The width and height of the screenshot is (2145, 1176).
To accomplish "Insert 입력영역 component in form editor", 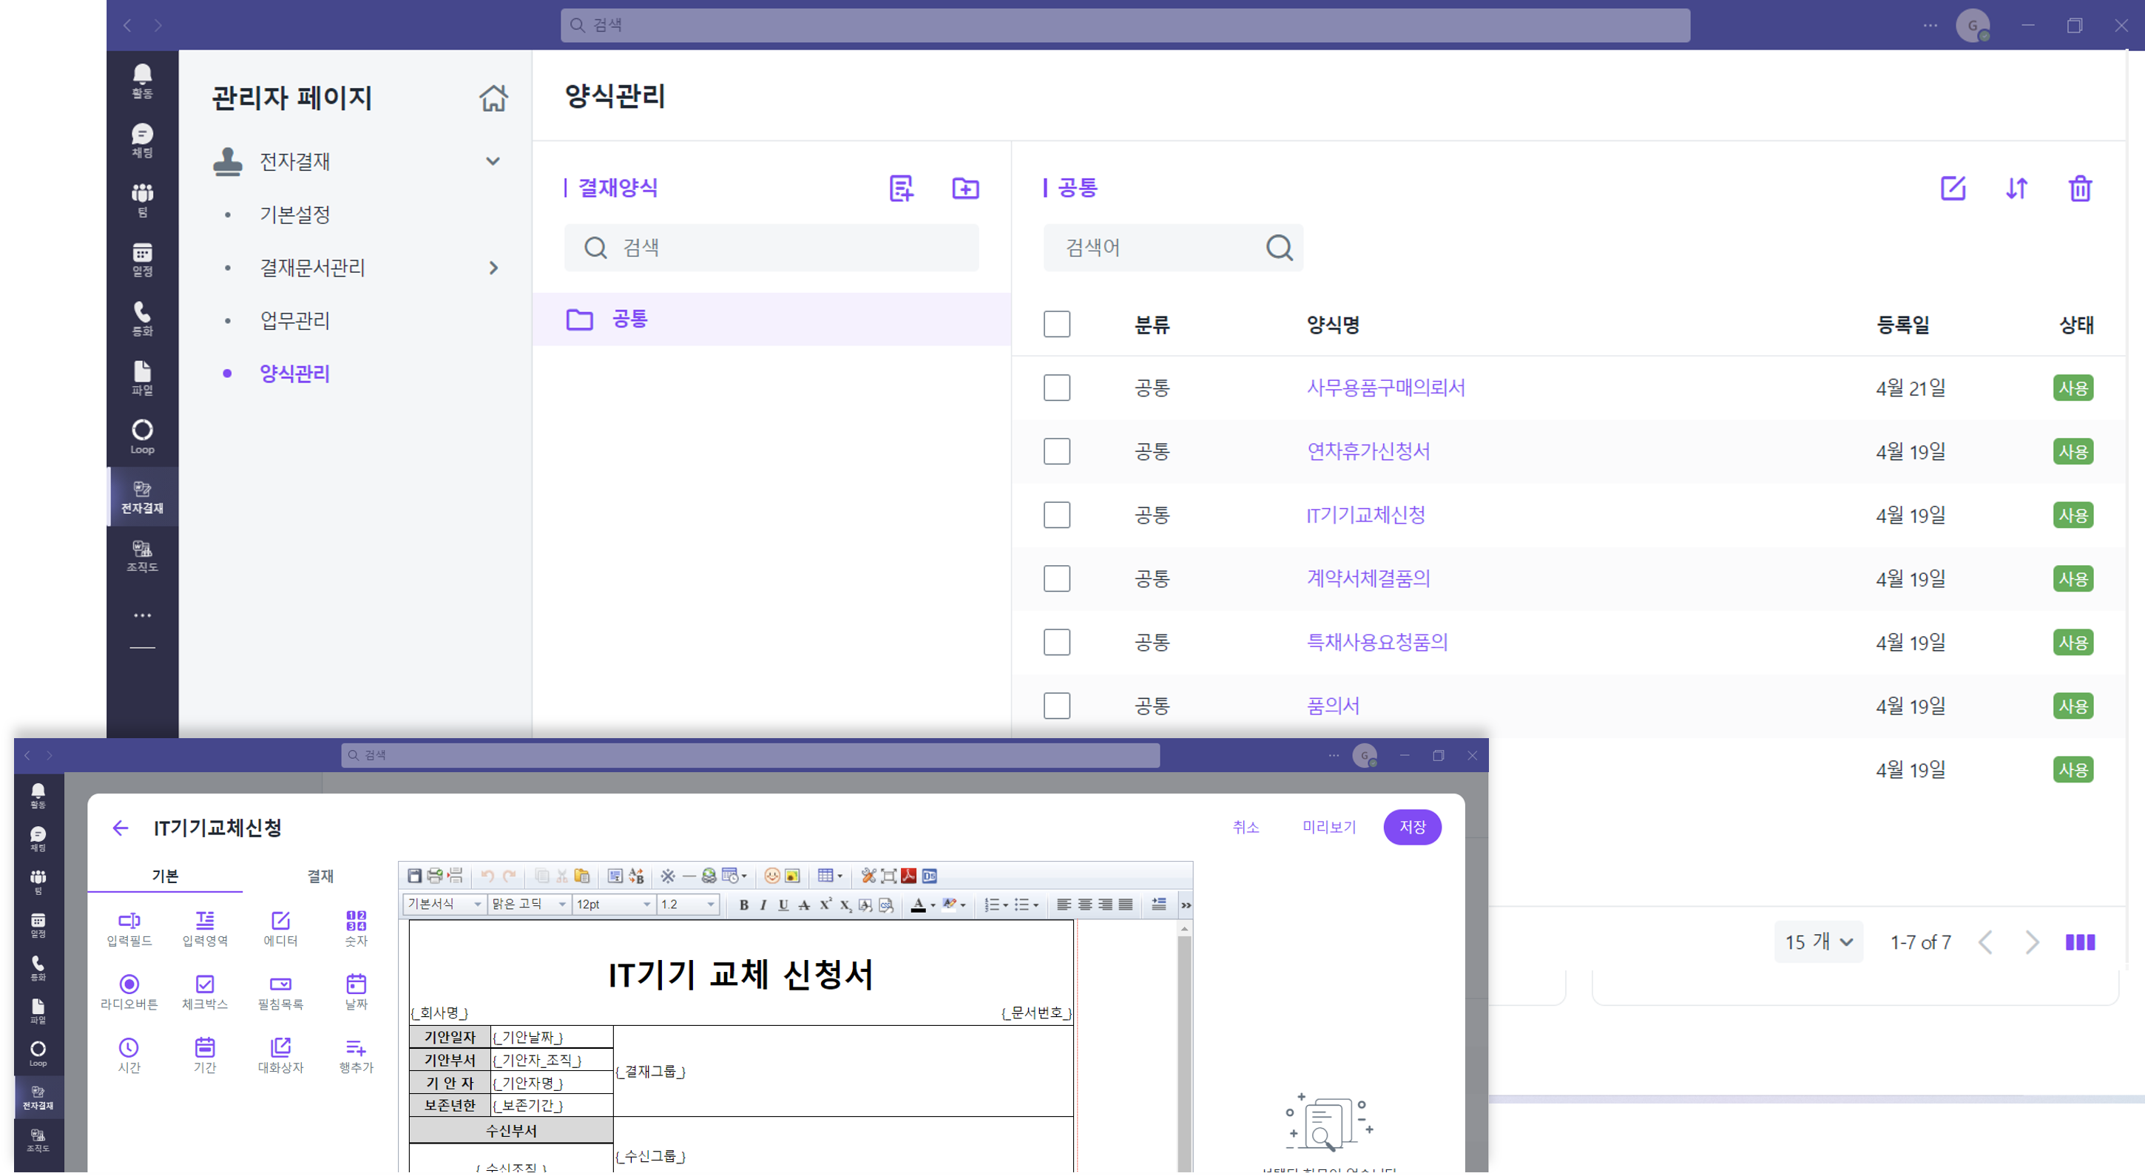I will 205,927.
